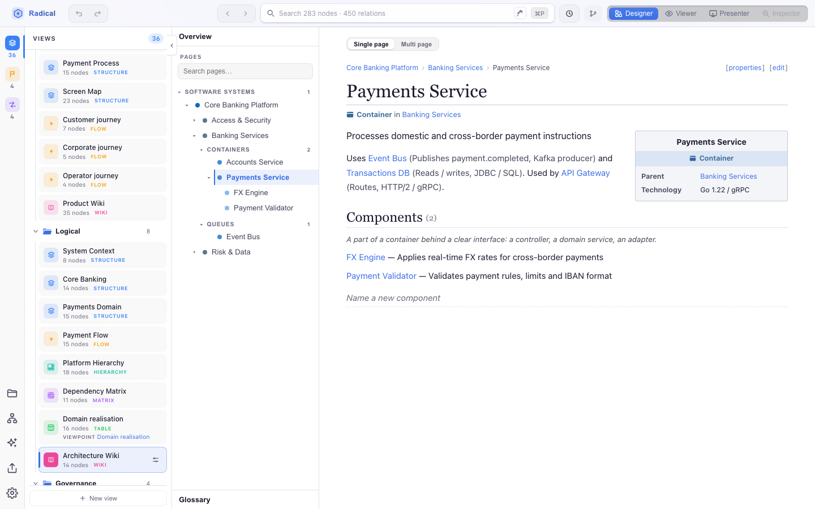Click the Name a new component field
The height and width of the screenshot is (509, 815).
(567, 298)
